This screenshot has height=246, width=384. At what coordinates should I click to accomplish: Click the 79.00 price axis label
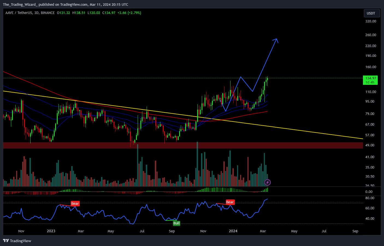[x=370, y=114]
